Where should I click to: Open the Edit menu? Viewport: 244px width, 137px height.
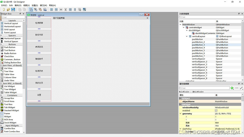(11, 5)
